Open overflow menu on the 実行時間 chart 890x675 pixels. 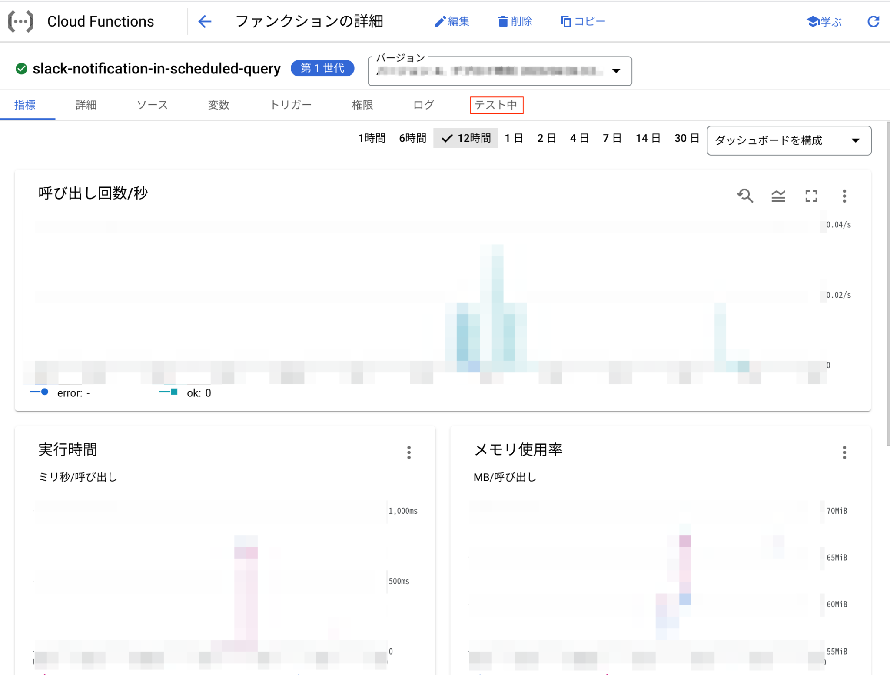click(x=408, y=452)
